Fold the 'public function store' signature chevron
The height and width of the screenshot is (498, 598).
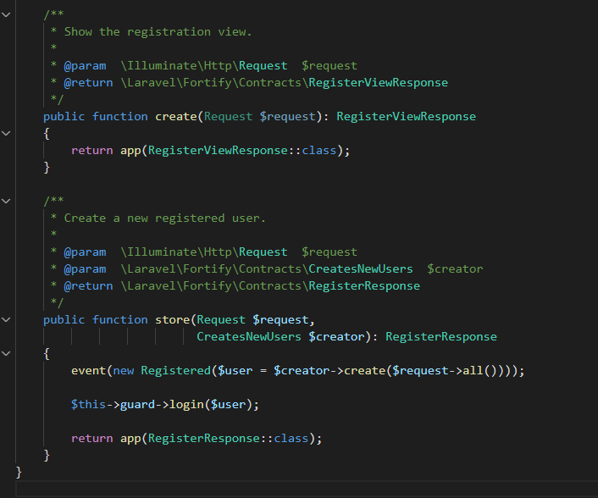click(x=6, y=319)
